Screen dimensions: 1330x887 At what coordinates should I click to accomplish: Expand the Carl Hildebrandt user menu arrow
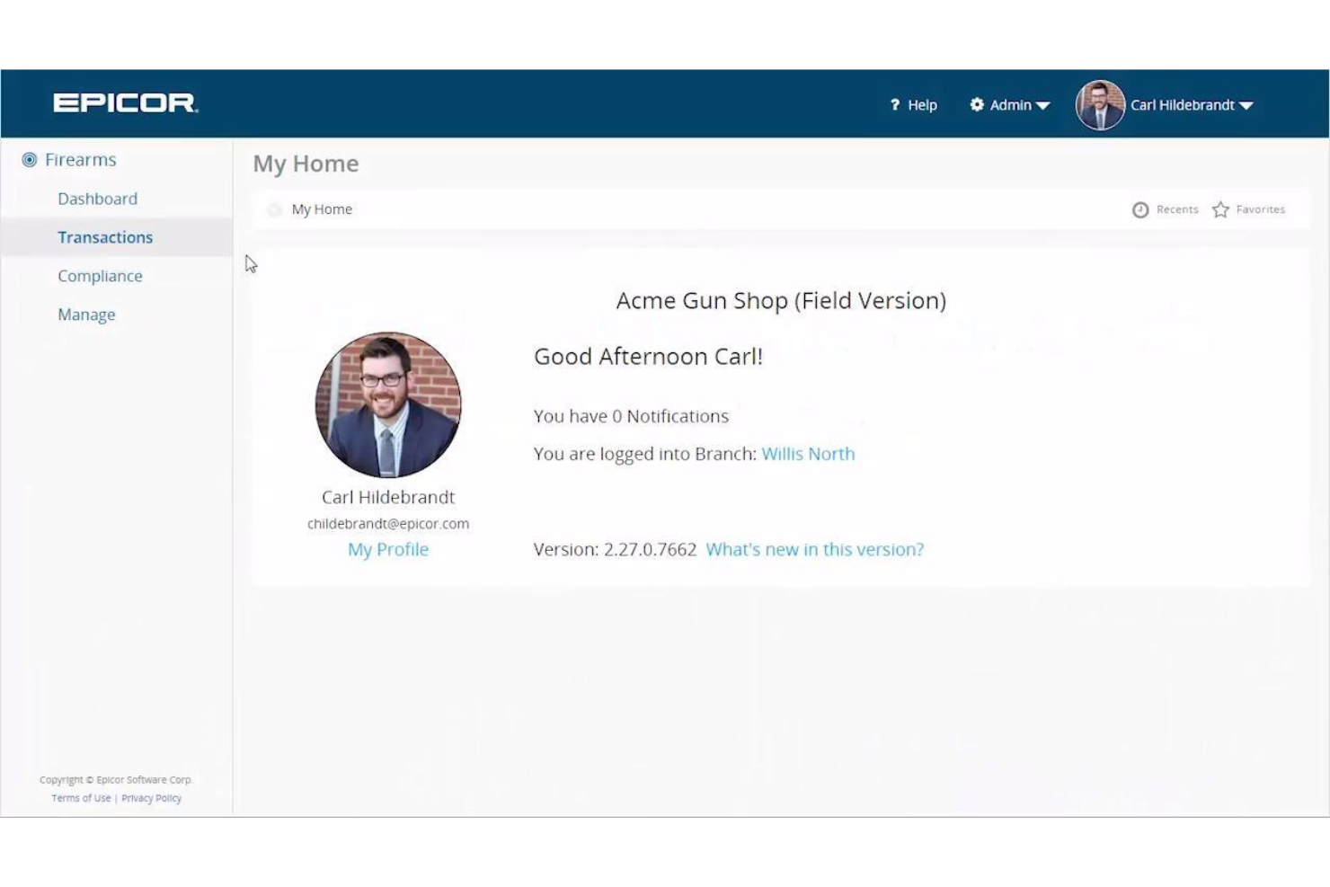pyautogui.click(x=1246, y=106)
